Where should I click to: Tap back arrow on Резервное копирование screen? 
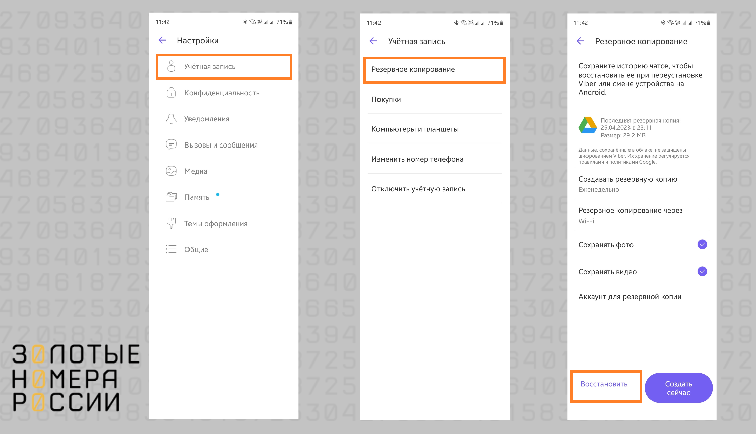coord(581,41)
